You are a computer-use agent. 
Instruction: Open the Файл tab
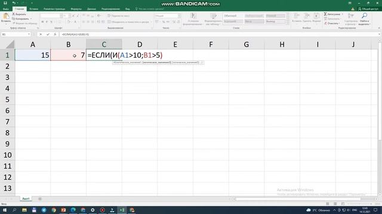click(6, 9)
